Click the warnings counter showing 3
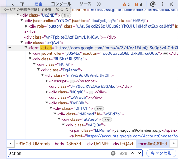 pos(127,4)
